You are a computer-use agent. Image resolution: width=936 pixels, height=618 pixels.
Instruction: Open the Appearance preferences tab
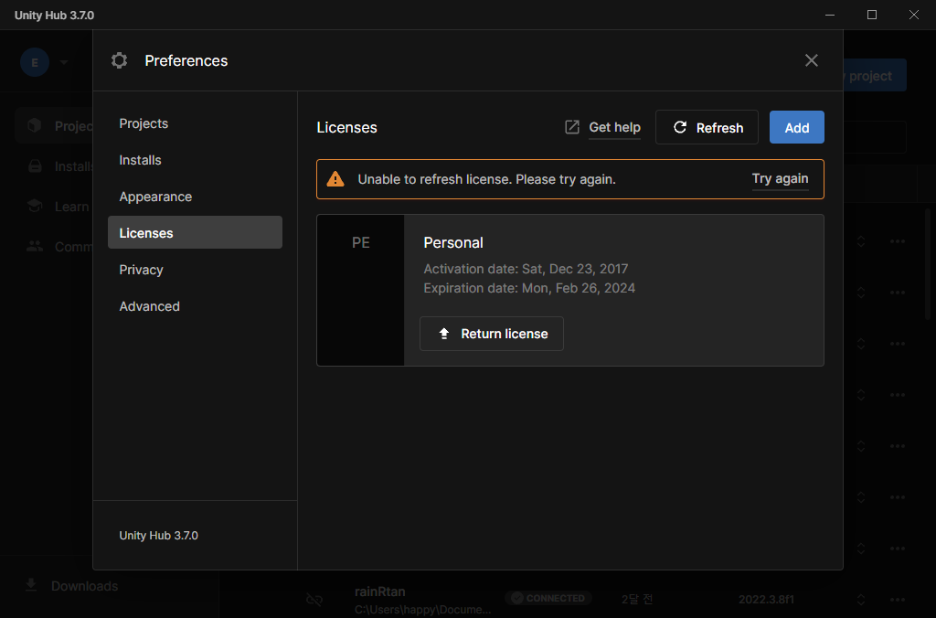click(x=195, y=197)
